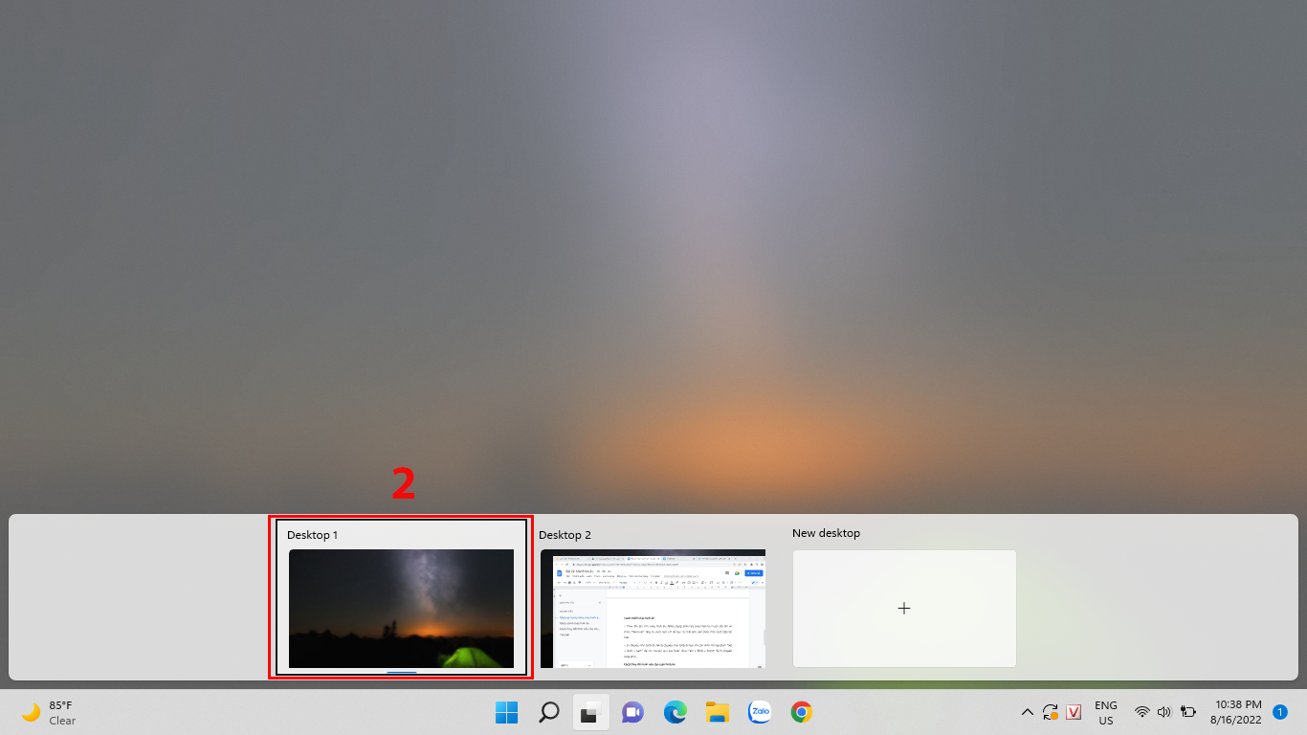
Task: Open ENG US language switcher
Action: click(1105, 712)
